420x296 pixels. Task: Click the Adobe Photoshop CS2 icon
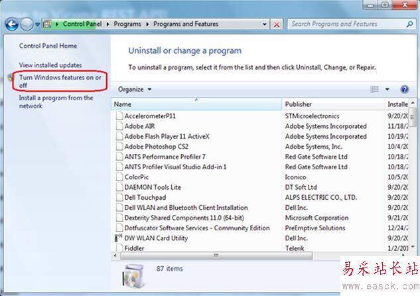pos(119,147)
